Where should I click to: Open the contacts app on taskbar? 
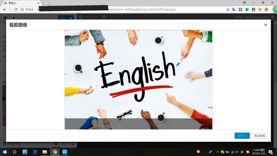click(25, 152)
